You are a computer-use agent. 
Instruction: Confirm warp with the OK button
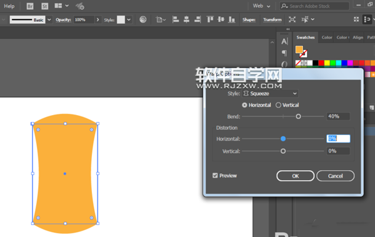click(296, 176)
